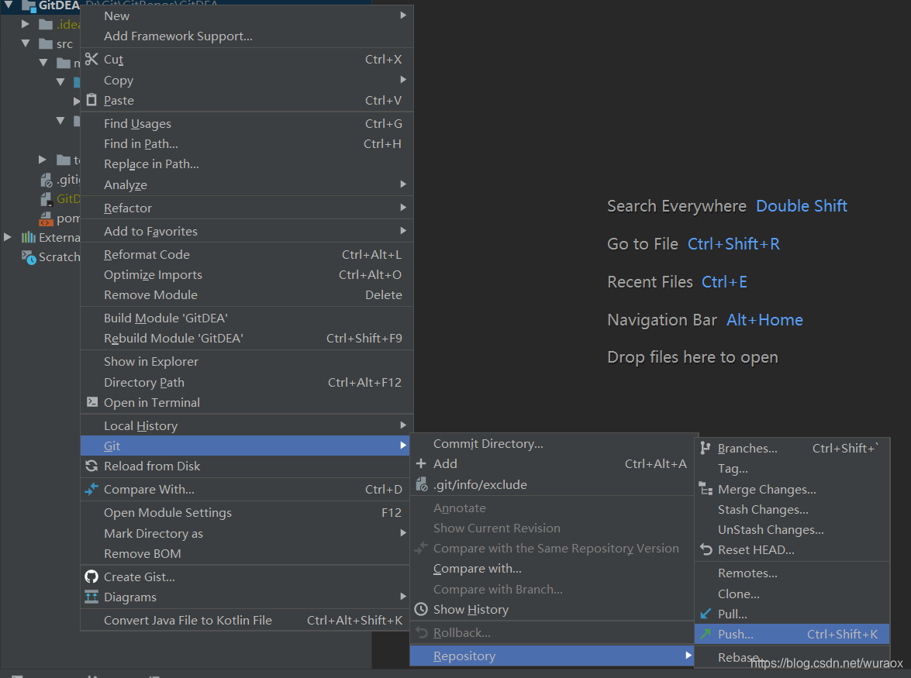Image resolution: width=911 pixels, height=678 pixels.
Task: Open the Copy submenu
Action: point(247,80)
